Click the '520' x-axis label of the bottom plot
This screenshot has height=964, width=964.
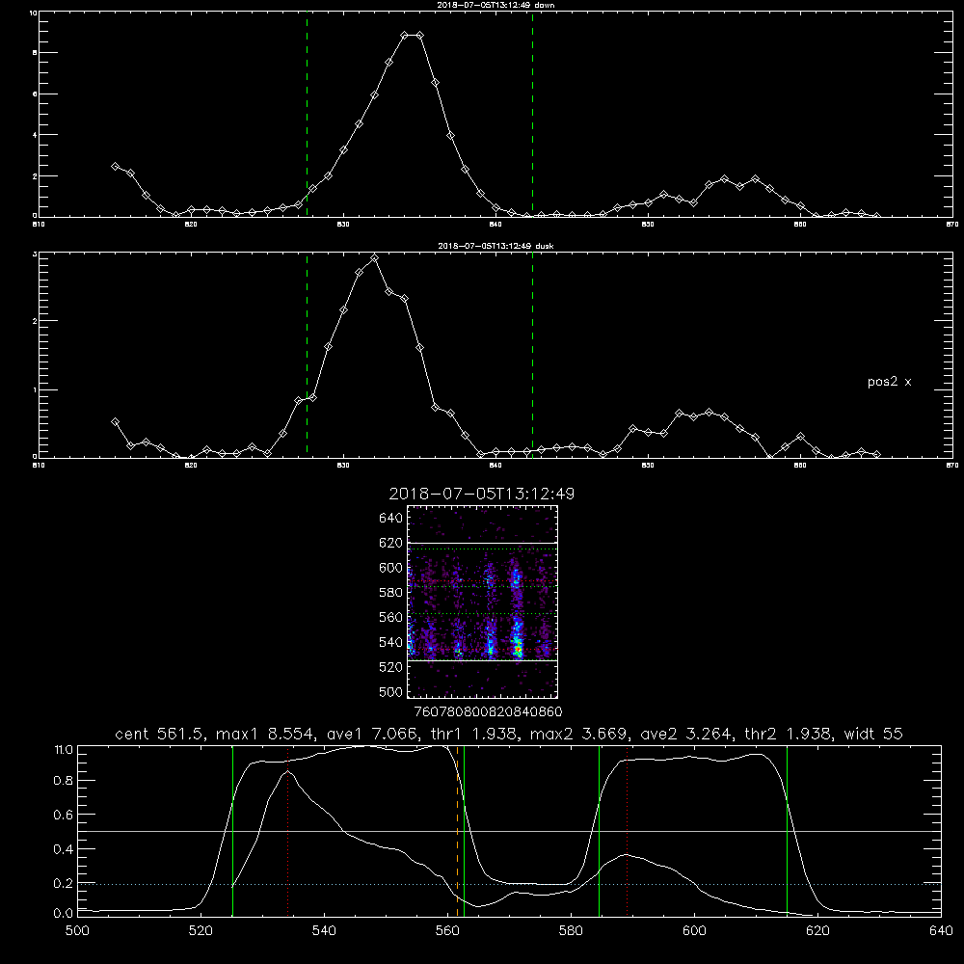(201, 931)
